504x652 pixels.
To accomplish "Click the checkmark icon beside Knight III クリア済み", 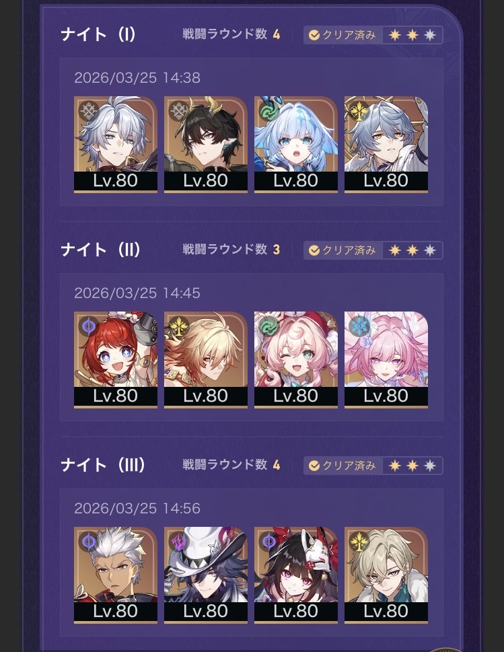I will [x=314, y=466].
